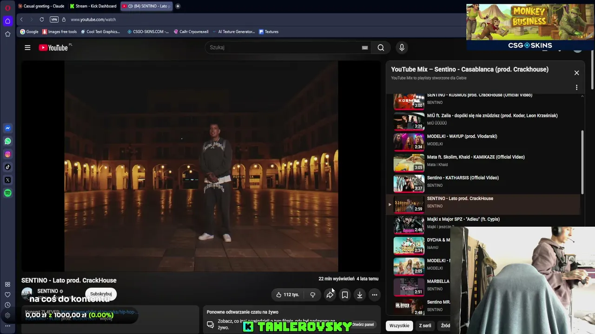Open a new browser tab
Viewport: 595px width, 334px height.
pyautogui.click(x=178, y=6)
